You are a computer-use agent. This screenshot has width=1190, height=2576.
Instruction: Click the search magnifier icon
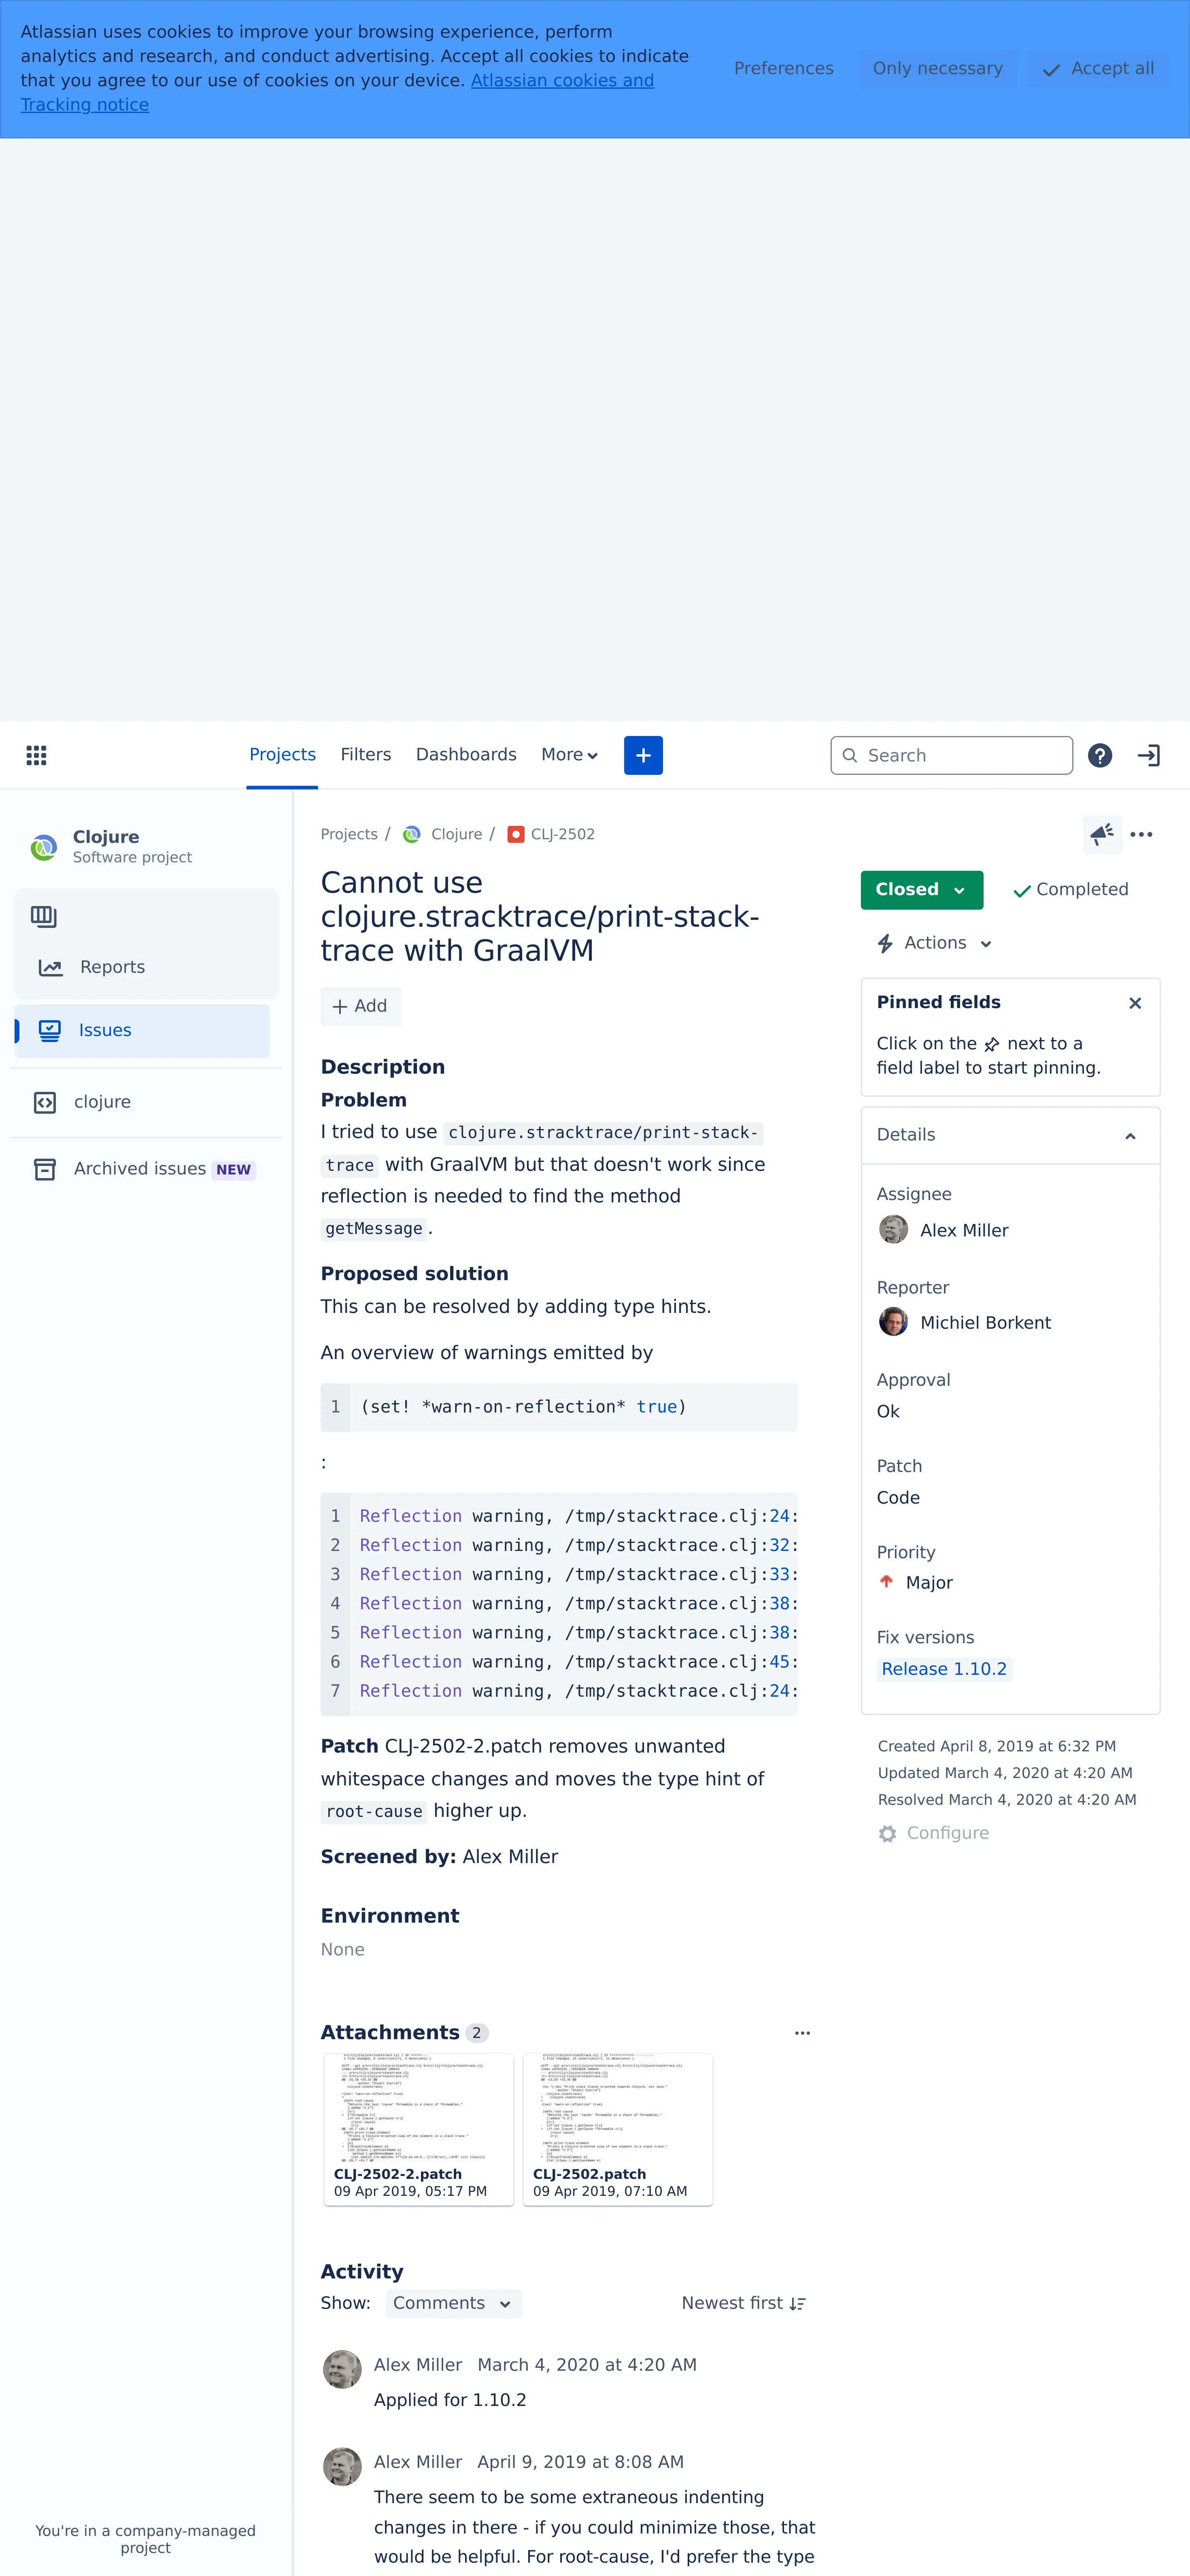(850, 755)
